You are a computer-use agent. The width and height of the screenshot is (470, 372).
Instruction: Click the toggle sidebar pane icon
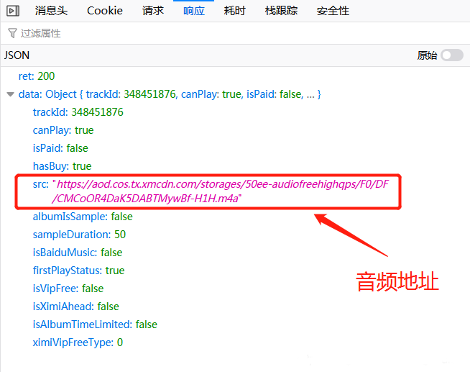click(13, 10)
